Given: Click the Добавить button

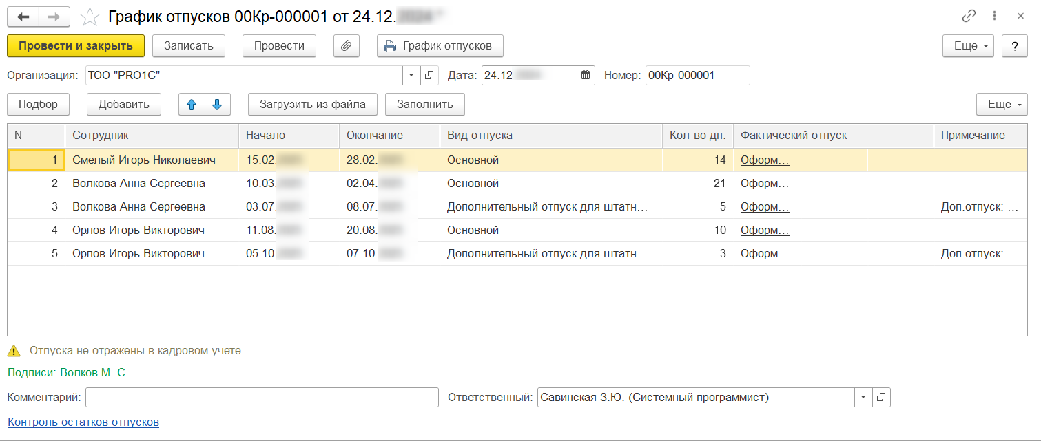Looking at the screenshot, I should click(x=124, y=105).
